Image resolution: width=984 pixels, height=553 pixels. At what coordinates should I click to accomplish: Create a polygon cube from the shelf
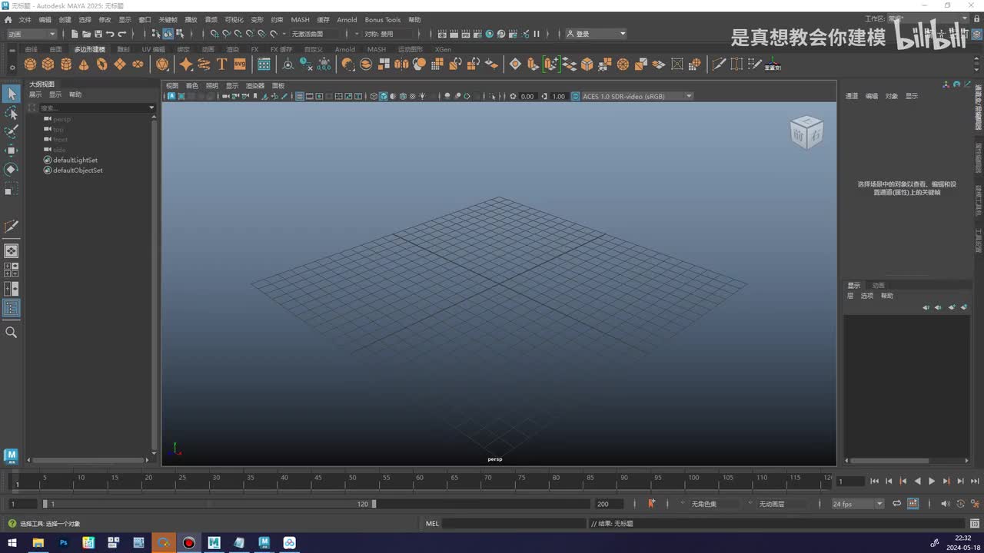coord(48,65)
